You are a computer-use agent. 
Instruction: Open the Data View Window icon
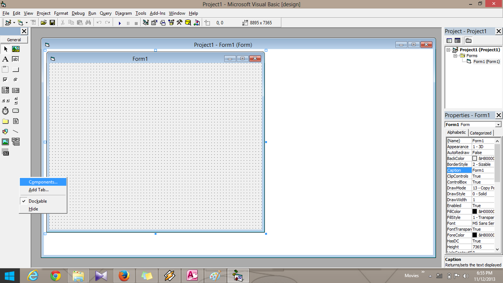pyautogui.click(x=188, y=23)
